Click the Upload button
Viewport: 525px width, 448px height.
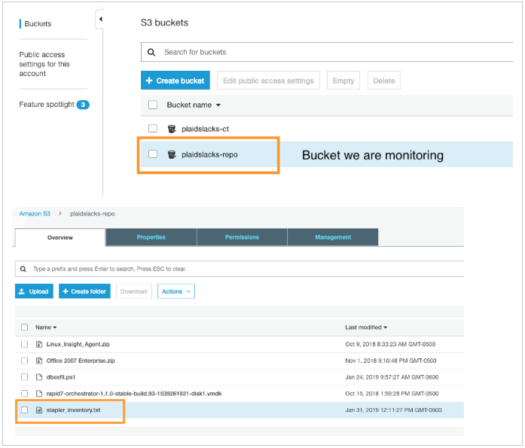[34, 291]
